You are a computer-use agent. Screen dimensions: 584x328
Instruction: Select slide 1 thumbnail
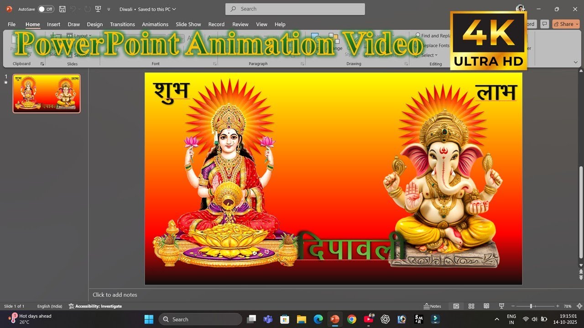47,93
